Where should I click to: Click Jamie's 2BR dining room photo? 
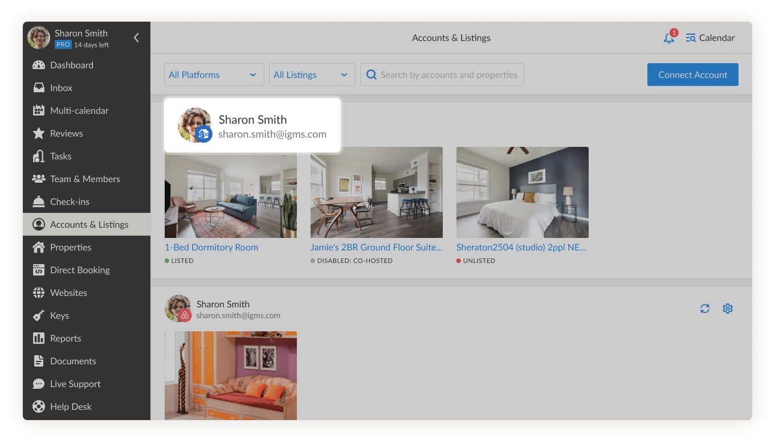pos(377,192)
